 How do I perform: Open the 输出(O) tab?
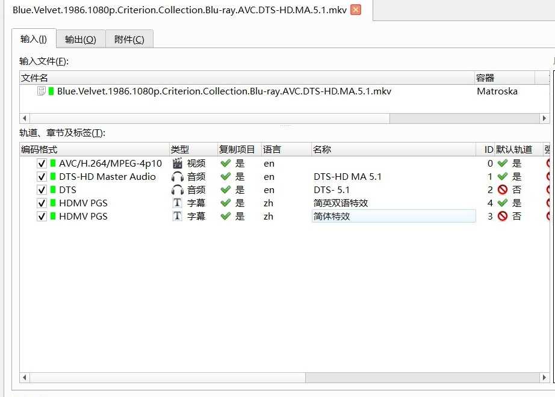point(80,39)
